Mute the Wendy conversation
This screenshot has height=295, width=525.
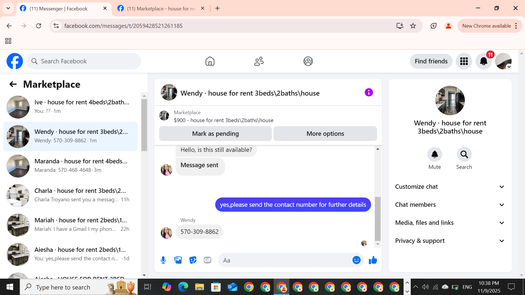click(435, 155)
